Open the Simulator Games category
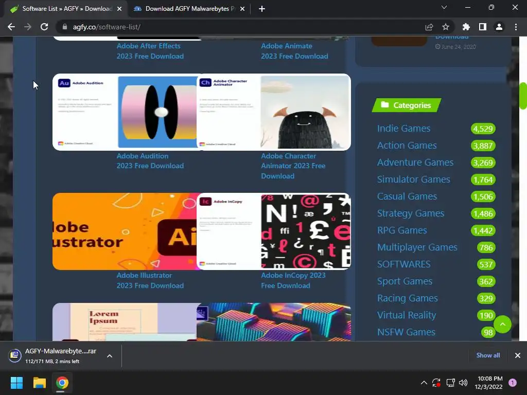 point(413,179)
